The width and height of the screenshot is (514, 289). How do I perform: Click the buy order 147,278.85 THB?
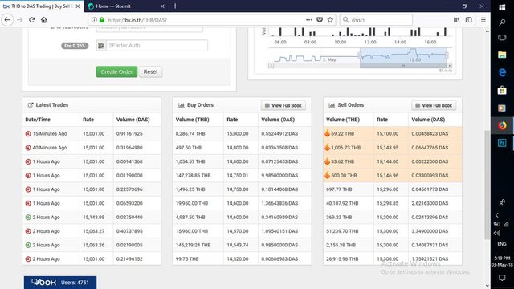coord(193,175)
